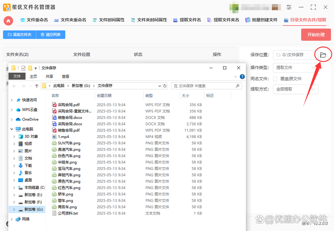Switch to the 提取文件夹名 tab
This screenshot has width=334, height=231.
[x=223, y=20]
